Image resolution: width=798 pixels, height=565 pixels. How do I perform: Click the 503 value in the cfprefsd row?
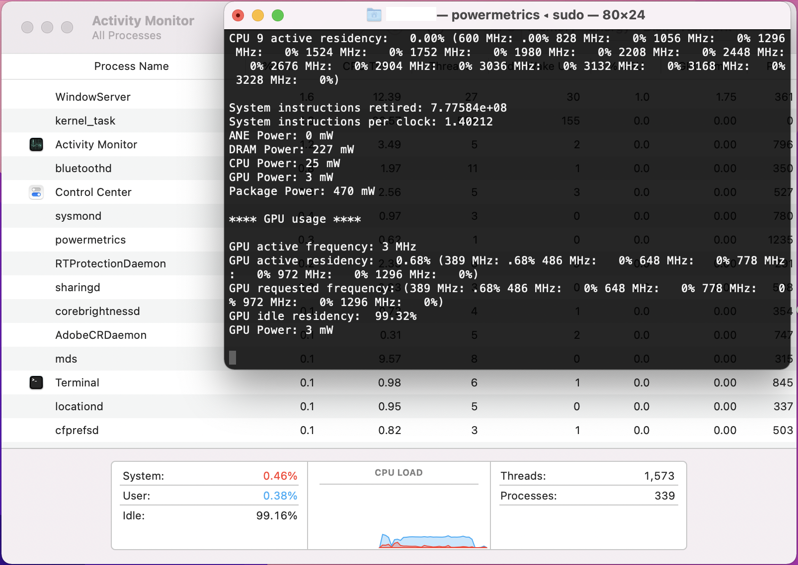[x=783, y=430]
